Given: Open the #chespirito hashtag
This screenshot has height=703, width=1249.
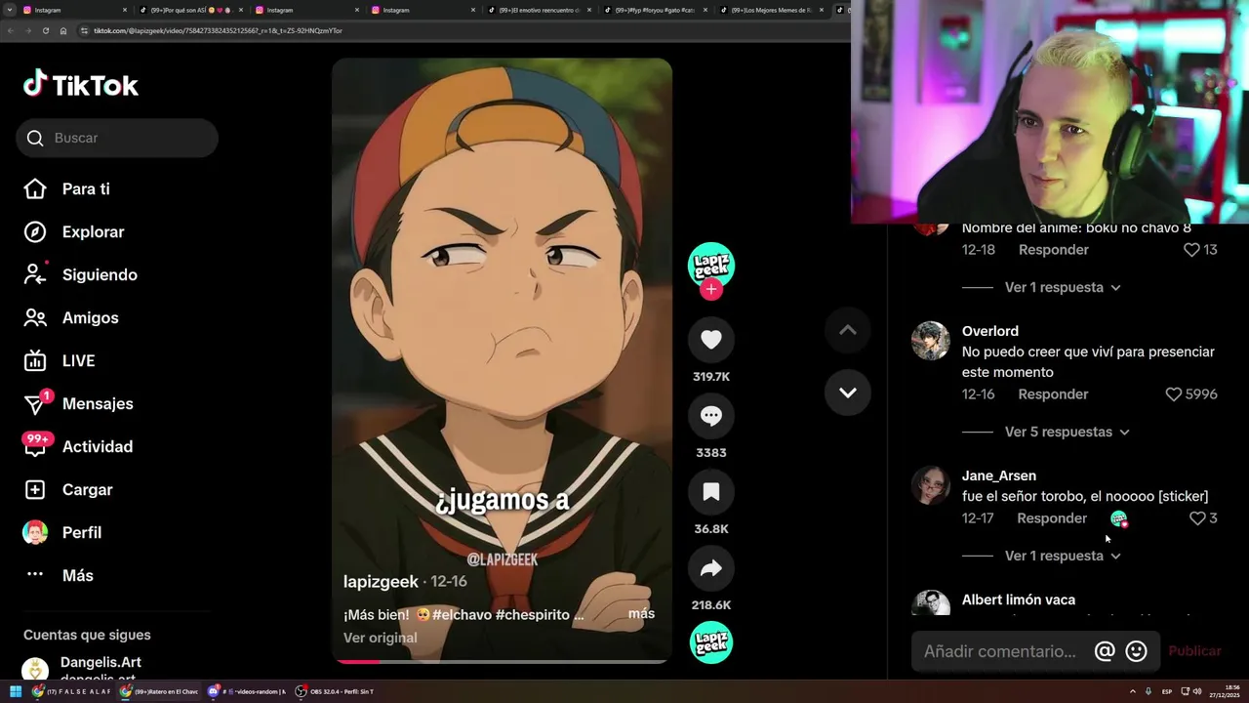Looking at the screenshot, I should tap(533, 614).
